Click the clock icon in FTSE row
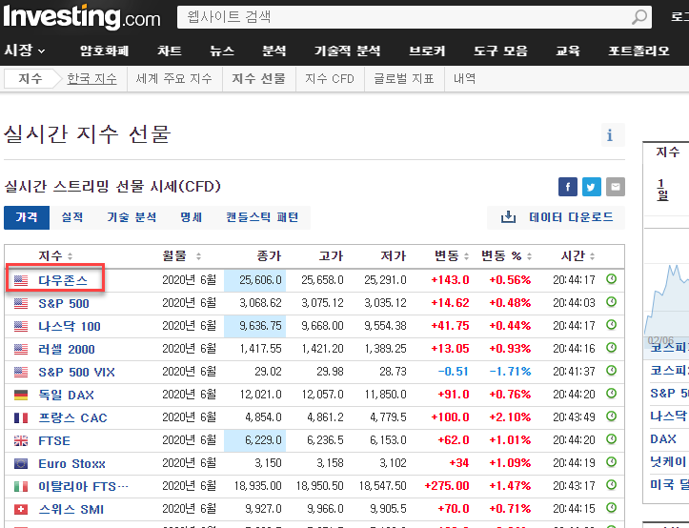This screenshot has width=689, height=528. tap(611, 439)
